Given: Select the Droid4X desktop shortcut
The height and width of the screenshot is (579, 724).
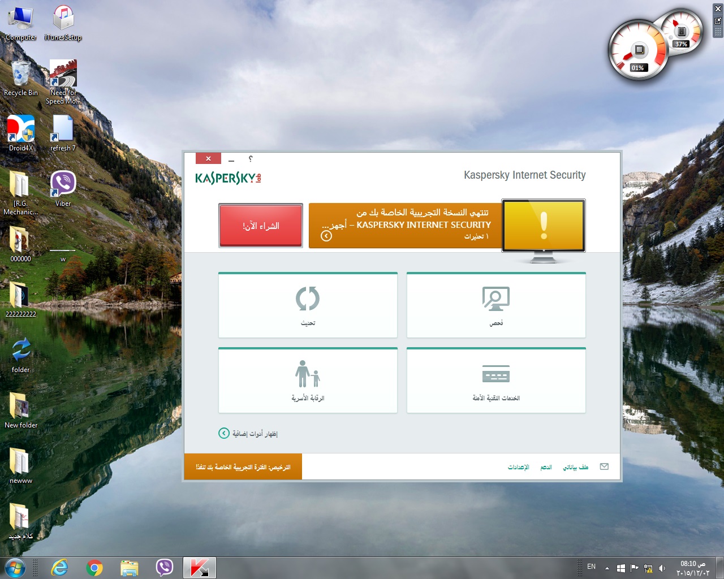Looking at the screenshot, I should pyautogui.click(x=21, y=133).
